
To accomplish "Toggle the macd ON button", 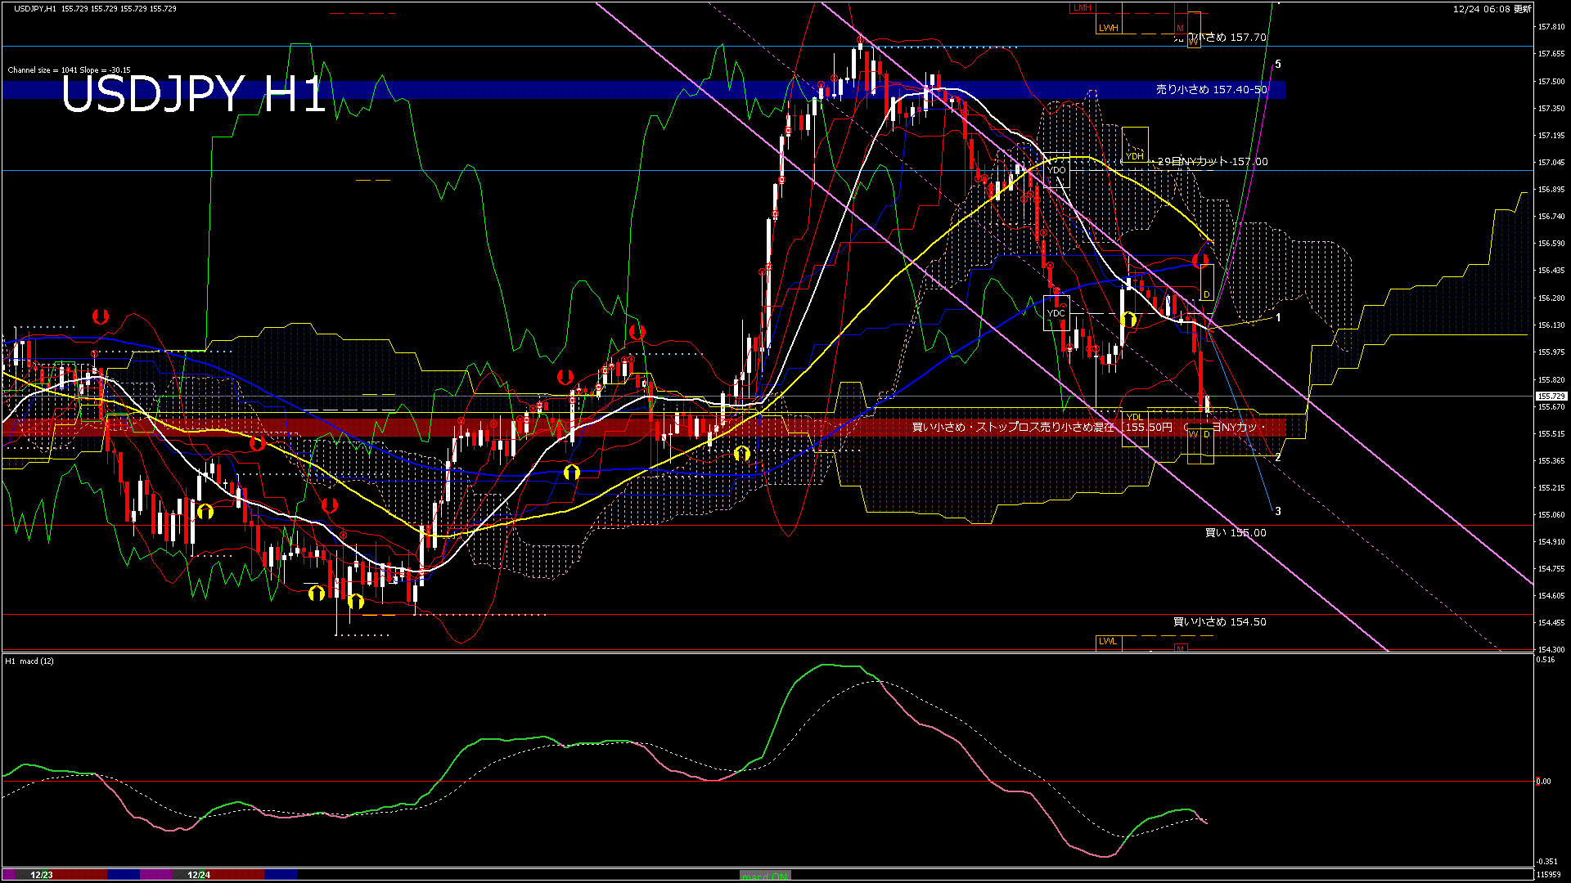I will click(x=765, y=876).
